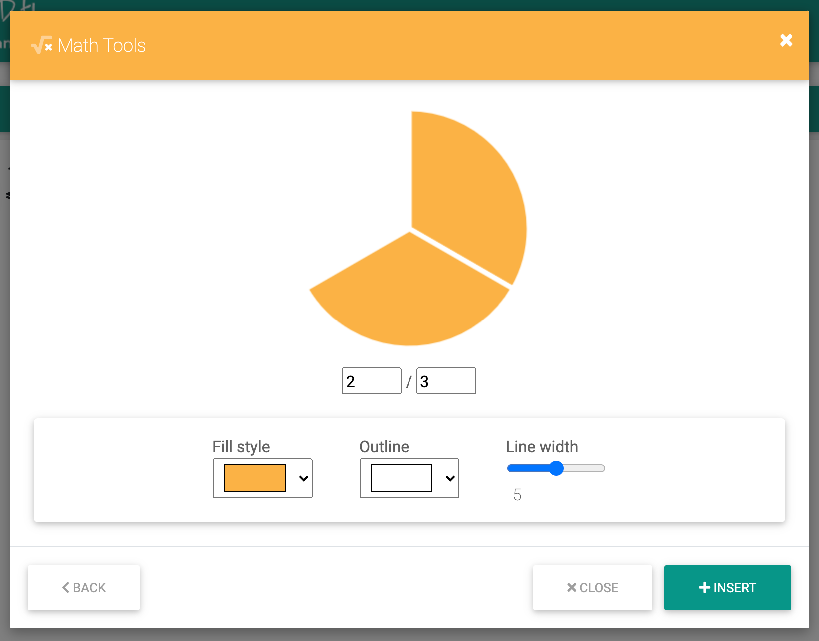Select the denominator field showing 3
The image size is (819, 641).
pos(446,380)
